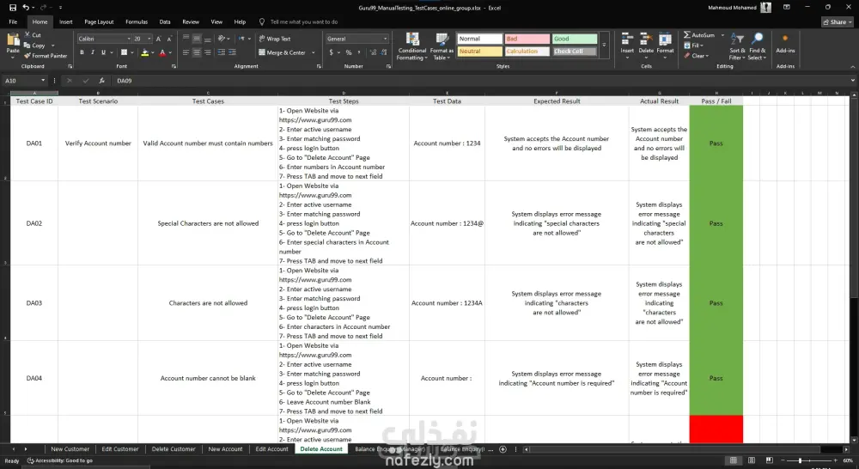
Task: Open the Page Layout ribbon tab
Action: point(99,22)
